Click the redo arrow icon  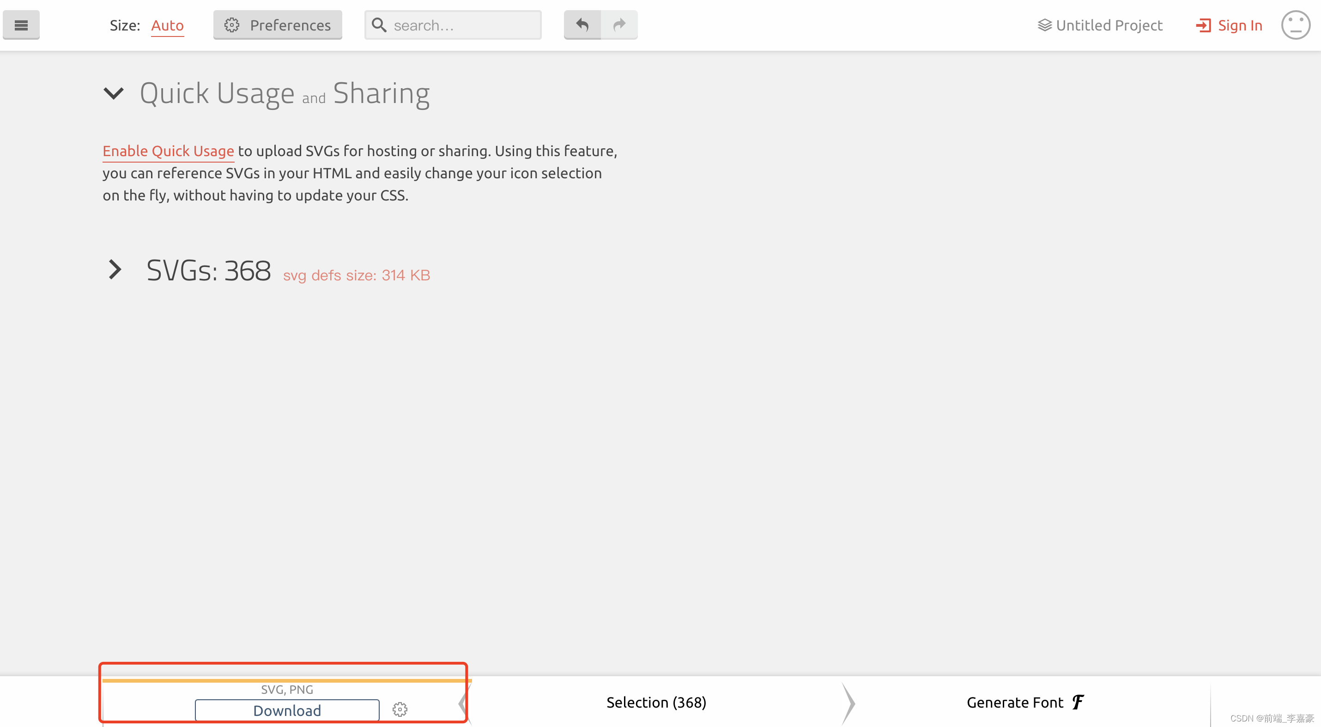pos(619,24)
